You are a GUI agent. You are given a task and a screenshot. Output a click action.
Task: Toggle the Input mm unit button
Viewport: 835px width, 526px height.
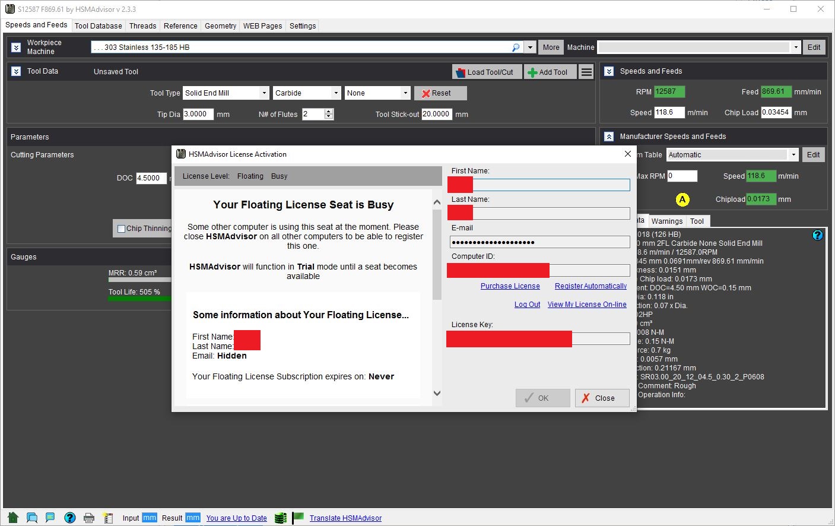[x=150, y=518]
